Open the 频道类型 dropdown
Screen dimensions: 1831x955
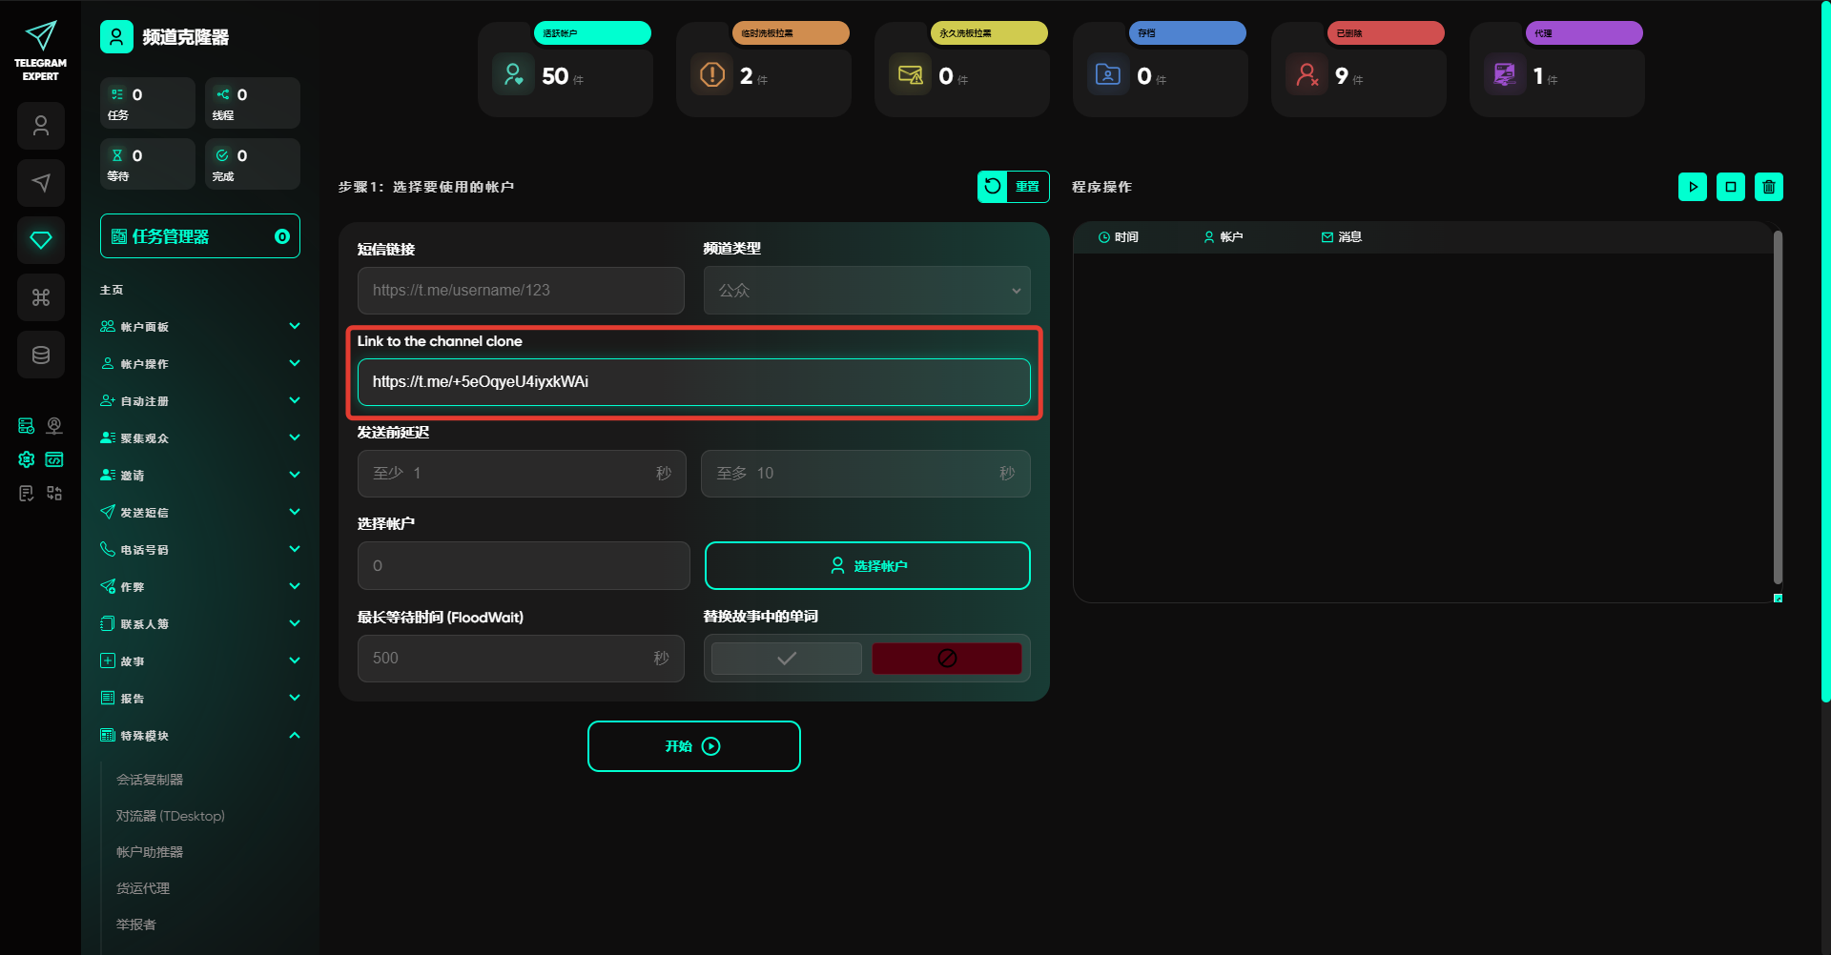[x=866, y=291]
